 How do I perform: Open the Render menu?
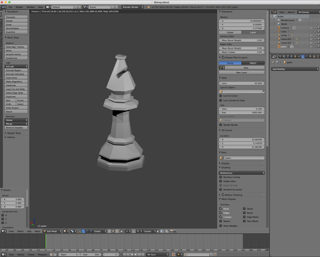point(19,7)
